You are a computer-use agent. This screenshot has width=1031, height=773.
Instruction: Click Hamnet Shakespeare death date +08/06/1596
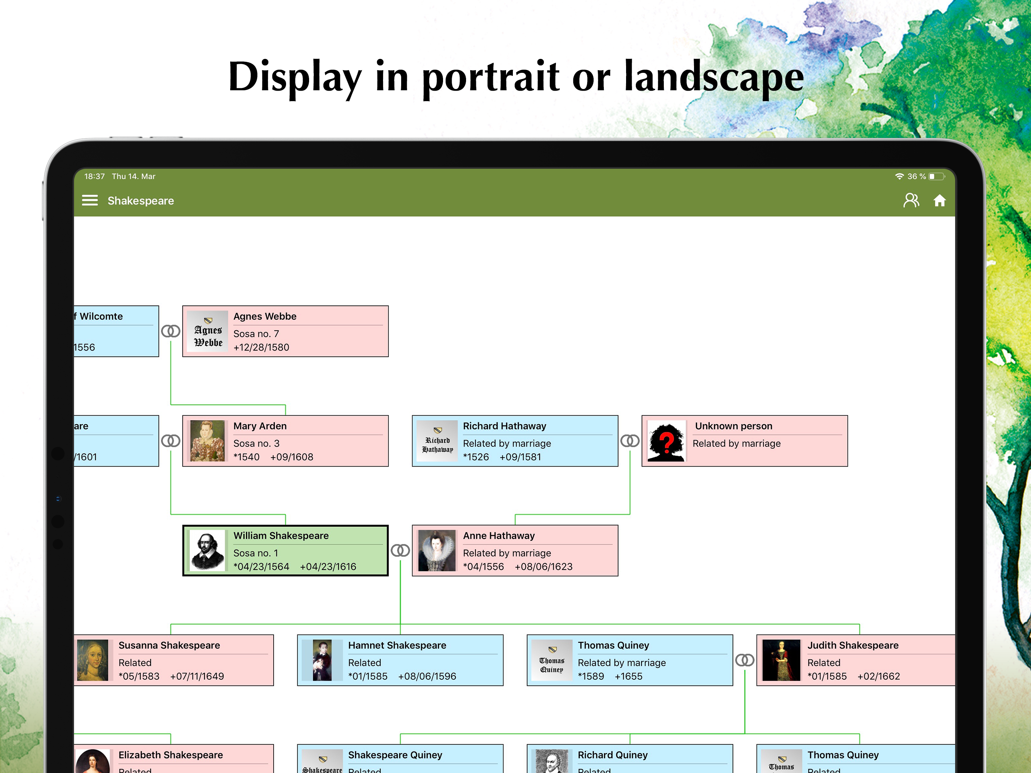click(x=427, y=676)
